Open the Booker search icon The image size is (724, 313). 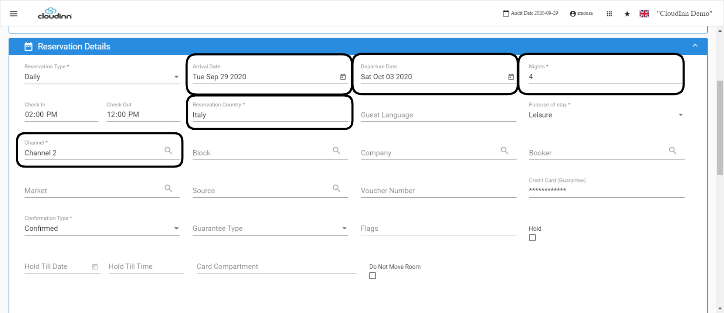673,151
